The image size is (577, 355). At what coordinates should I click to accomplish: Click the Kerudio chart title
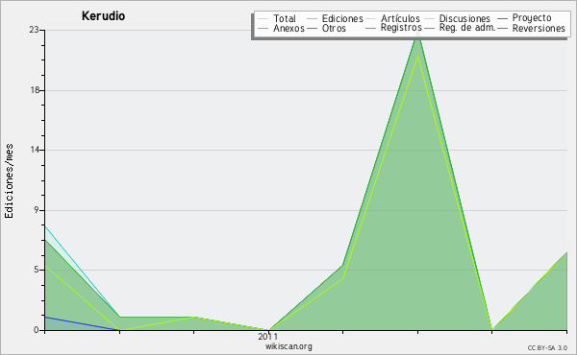click(104, 15)
